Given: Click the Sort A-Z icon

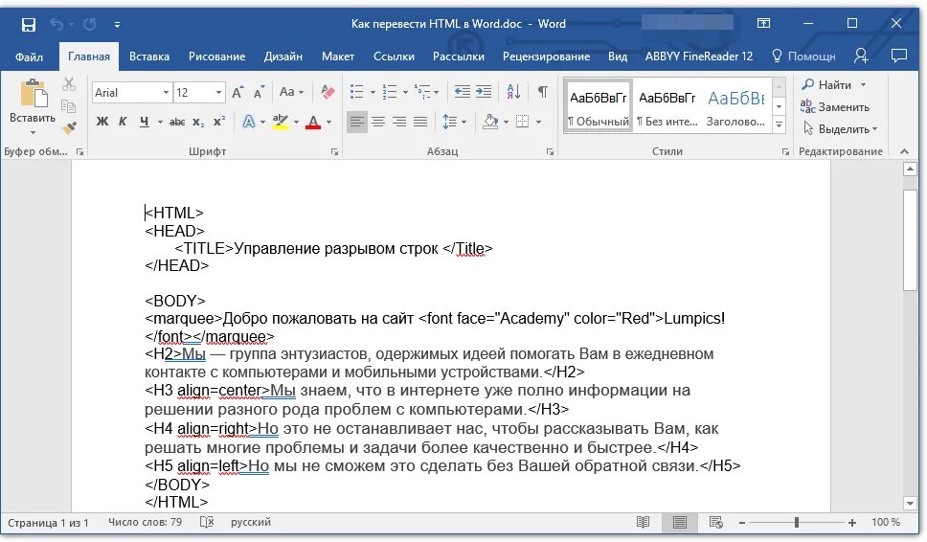Looking at the screenshot, I should coord(513,92).
